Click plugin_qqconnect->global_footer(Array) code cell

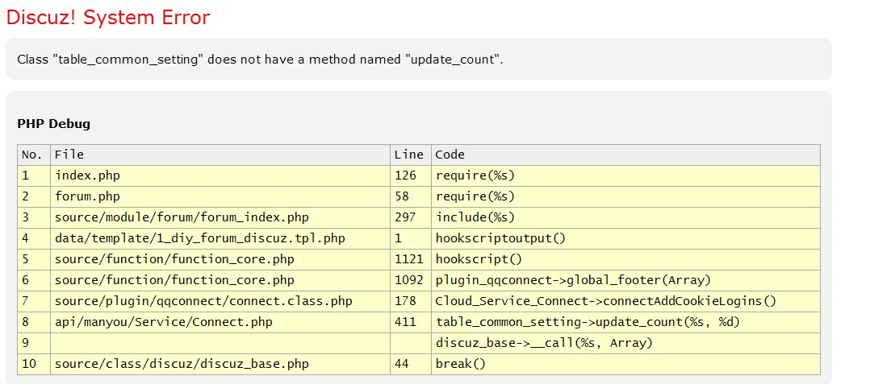[573, 280]
